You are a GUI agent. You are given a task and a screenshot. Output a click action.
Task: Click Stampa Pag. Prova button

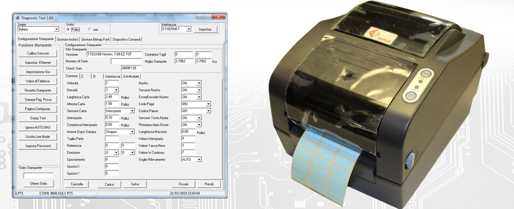point(38,100)
